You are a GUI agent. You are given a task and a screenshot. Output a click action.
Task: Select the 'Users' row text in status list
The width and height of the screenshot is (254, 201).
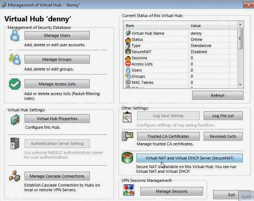tap(137, 70)
